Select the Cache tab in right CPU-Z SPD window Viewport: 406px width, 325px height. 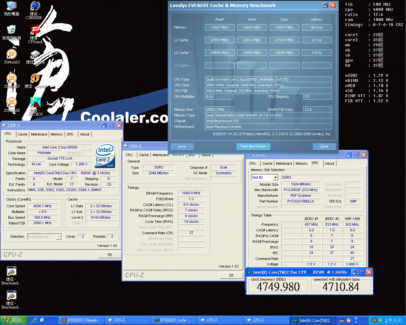click(267, 163)
